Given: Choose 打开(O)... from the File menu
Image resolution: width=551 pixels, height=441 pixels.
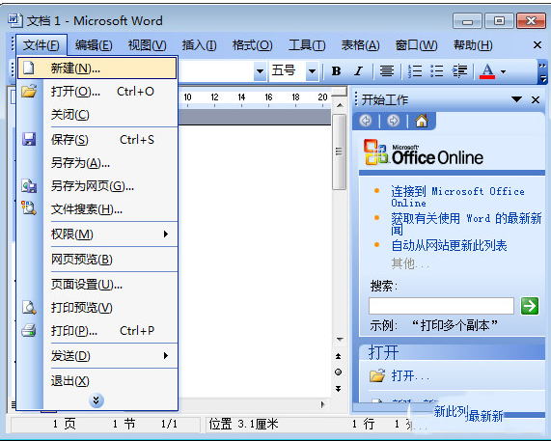Looking at the screenshot, I should [x=97, y=92].
